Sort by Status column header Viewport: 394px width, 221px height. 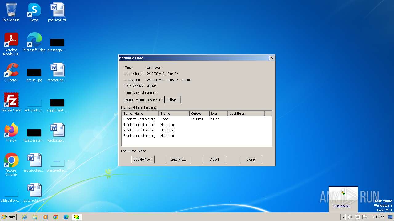tap(174, 114)
